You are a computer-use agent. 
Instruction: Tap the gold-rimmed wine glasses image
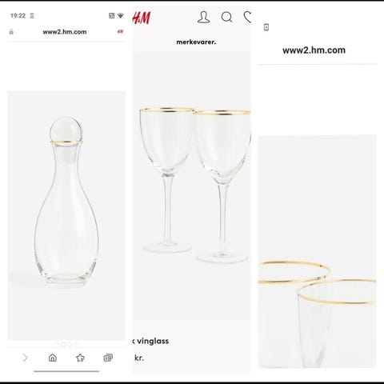(192, 186)
